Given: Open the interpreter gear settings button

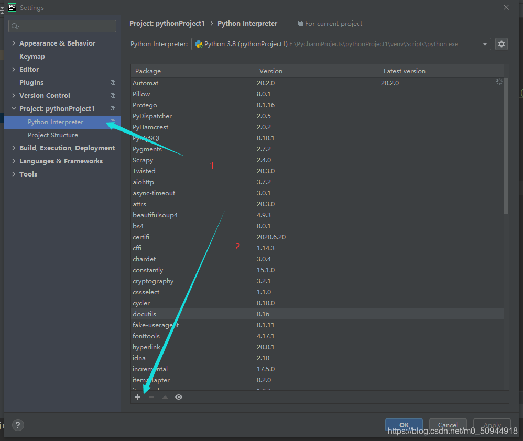Looking at the screenshot, I should (501, 44).
